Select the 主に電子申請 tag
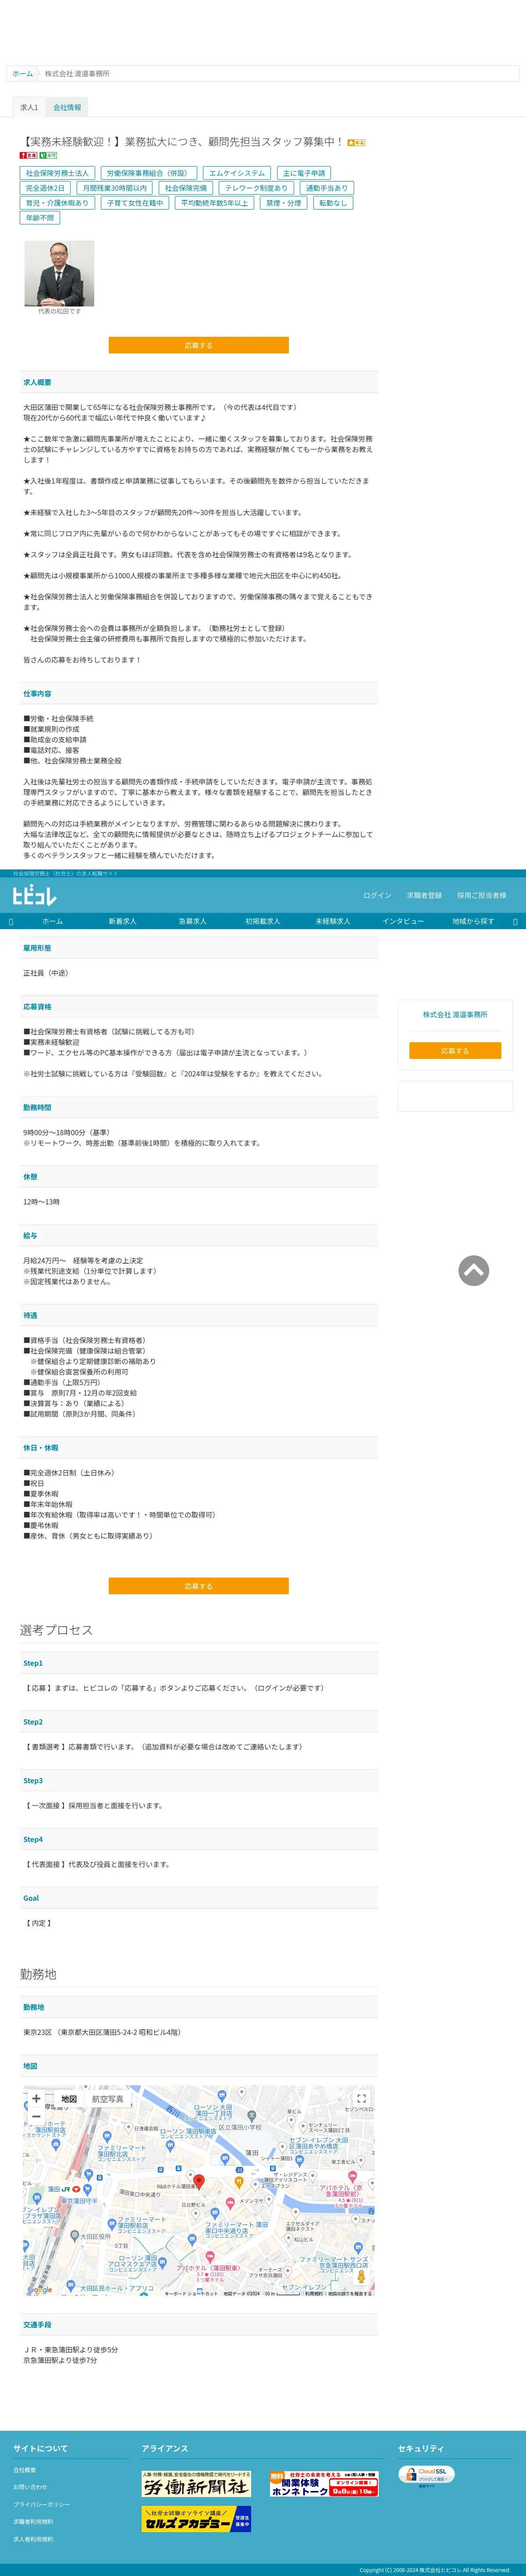The image size is (526, 2576). coord(304,173)
